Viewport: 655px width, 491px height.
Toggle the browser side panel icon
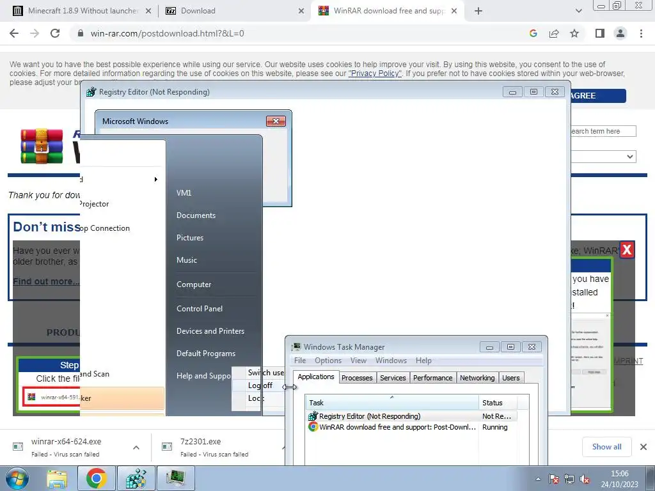600,33
